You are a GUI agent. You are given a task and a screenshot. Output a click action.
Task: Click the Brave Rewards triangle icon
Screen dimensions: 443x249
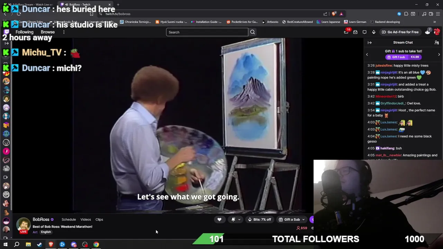[341, 14]
